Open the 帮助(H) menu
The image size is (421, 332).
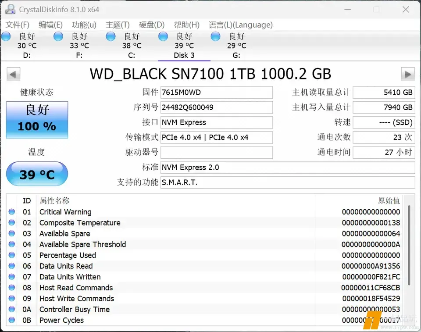coord(187,25)
